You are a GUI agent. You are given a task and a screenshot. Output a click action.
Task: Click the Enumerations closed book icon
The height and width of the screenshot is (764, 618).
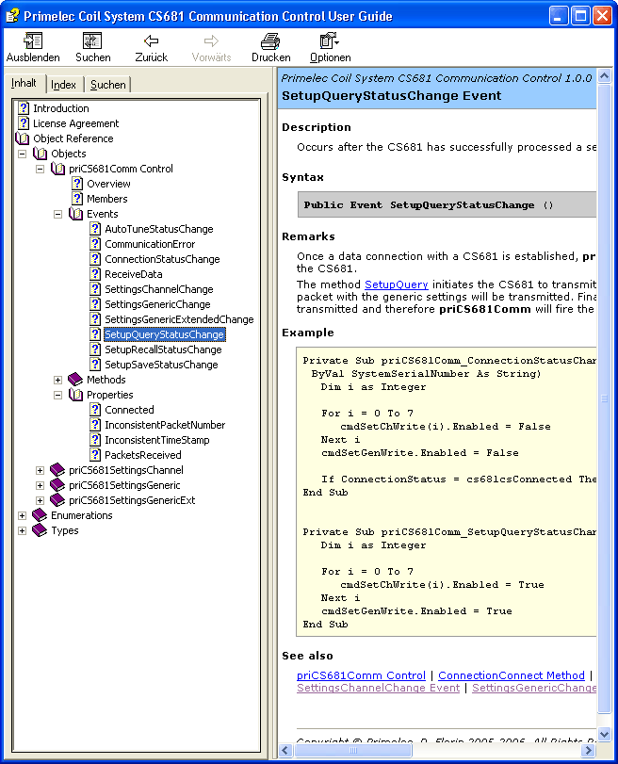pos(40,515)
